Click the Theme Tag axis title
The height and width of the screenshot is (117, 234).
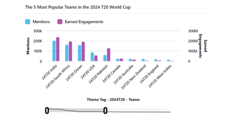tap(113, 100)
